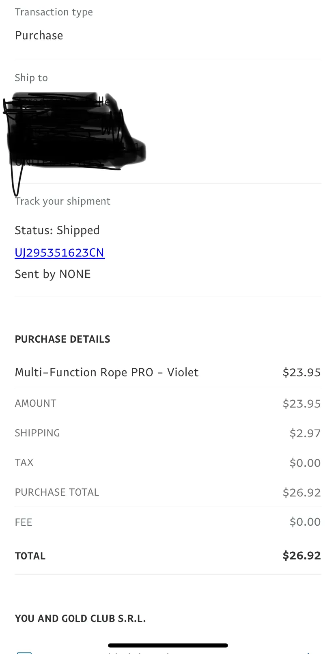The image size is (336, 654).
Task: Tap the SHIPPING $2.97 amount
Action: click(305, 433)
